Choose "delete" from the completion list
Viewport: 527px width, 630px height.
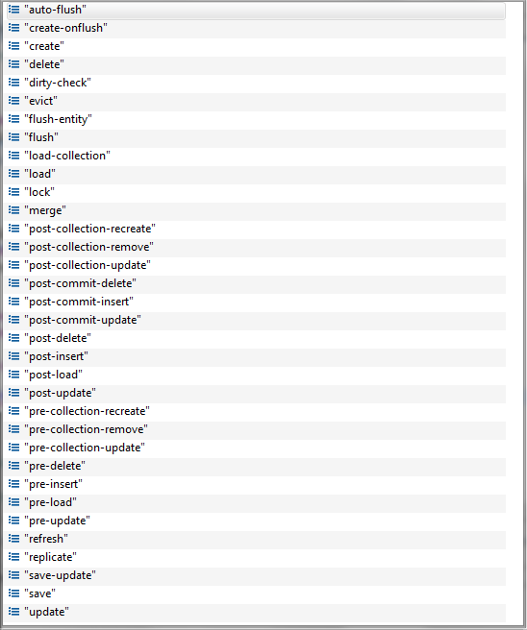pos(256,64)
